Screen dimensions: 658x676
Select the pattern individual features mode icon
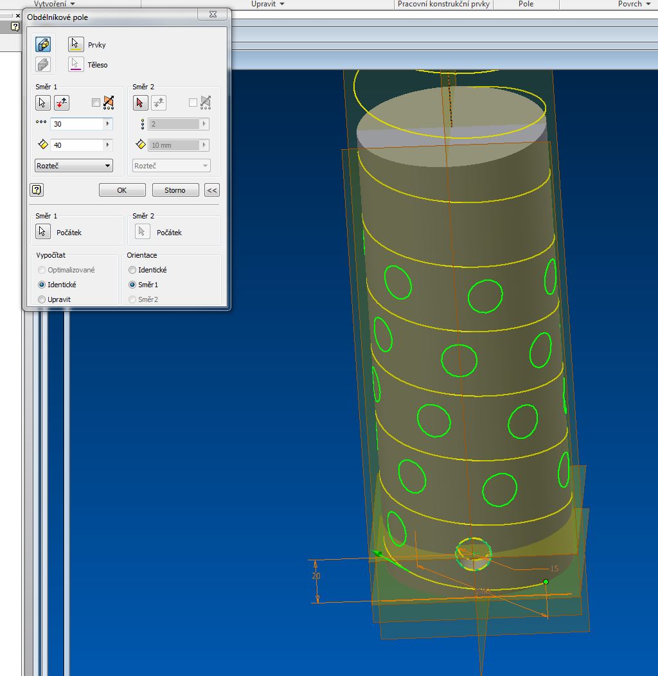click(43, 44)
